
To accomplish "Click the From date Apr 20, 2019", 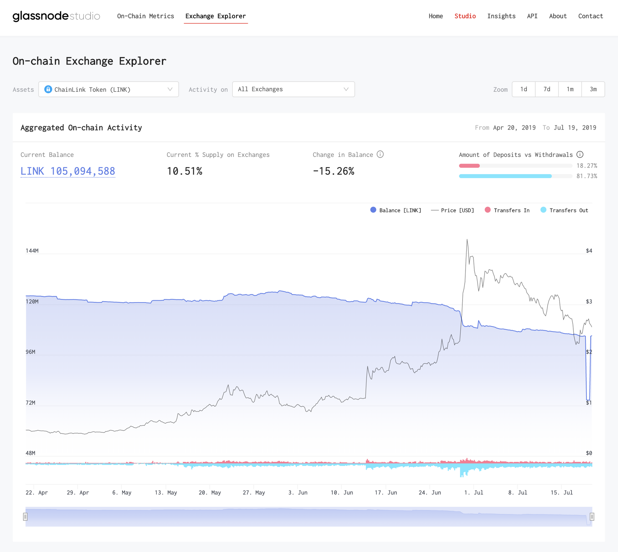I will 514,128.
